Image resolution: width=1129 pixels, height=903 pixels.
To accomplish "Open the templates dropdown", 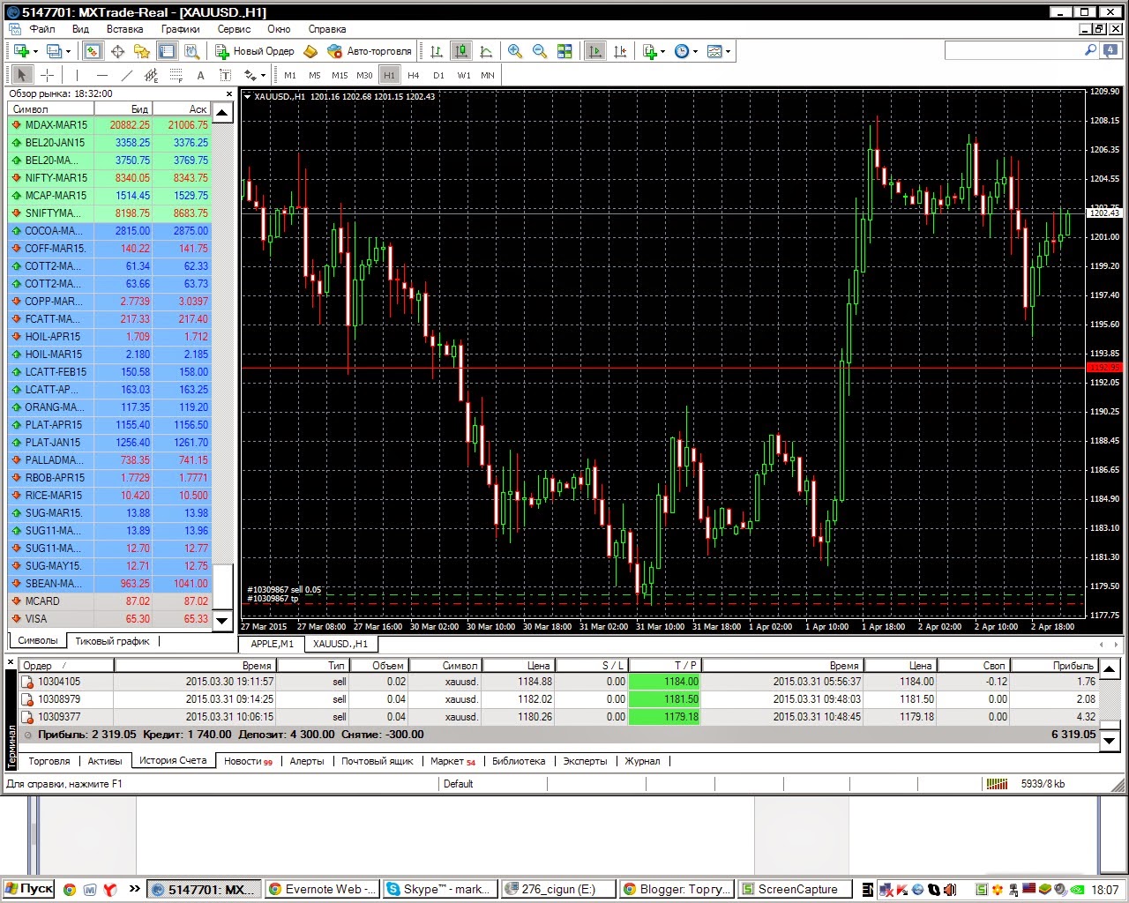I will (x=719, y=51).
